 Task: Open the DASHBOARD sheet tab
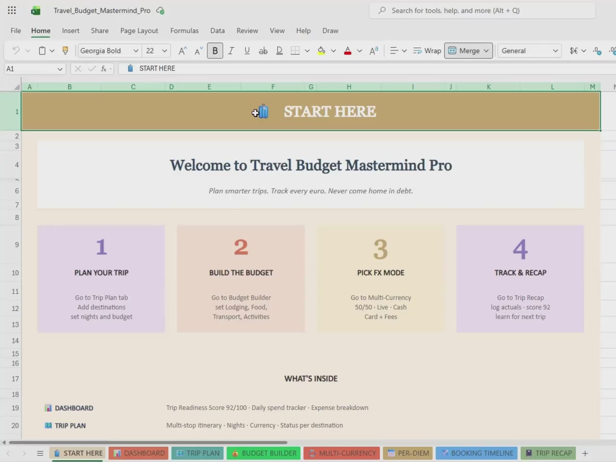[x=139, y=453]
